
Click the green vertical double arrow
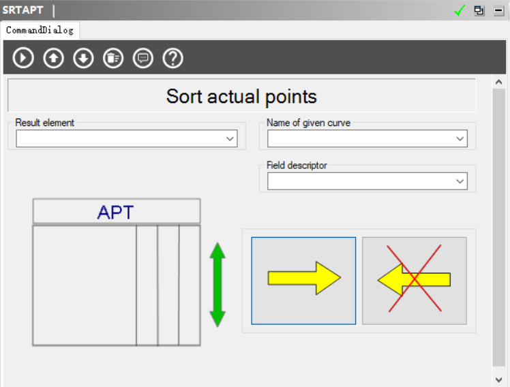pos(217,285)
